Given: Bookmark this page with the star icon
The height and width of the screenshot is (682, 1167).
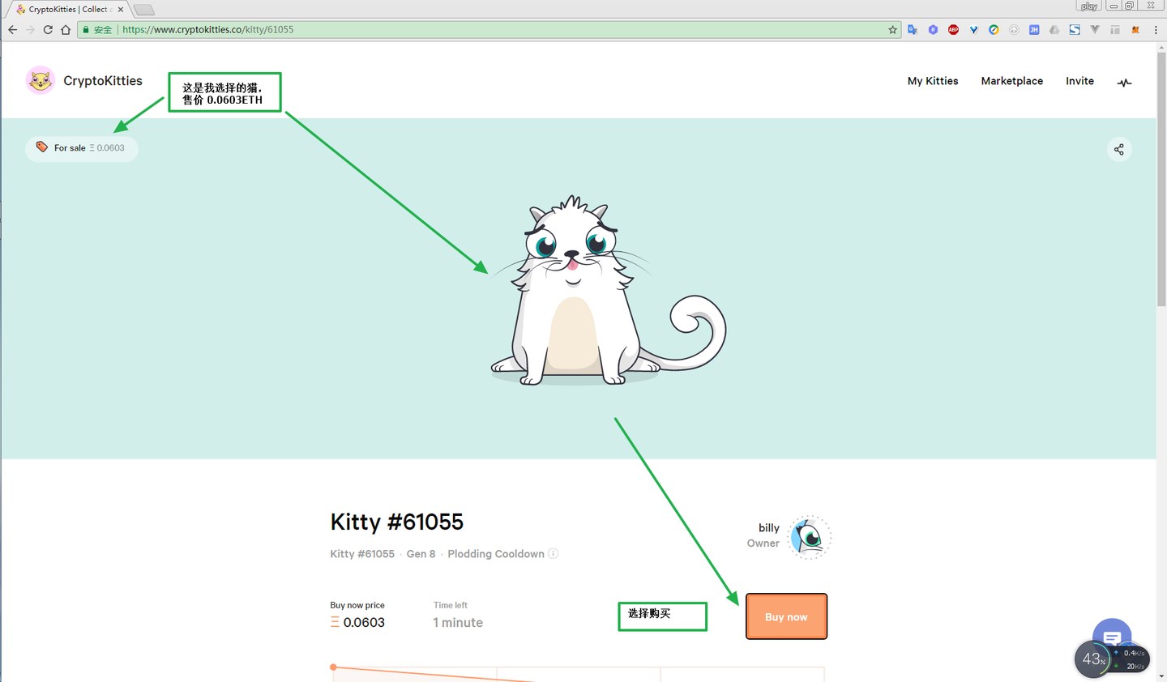Looking at the screenshot, I should pos(892,30).
